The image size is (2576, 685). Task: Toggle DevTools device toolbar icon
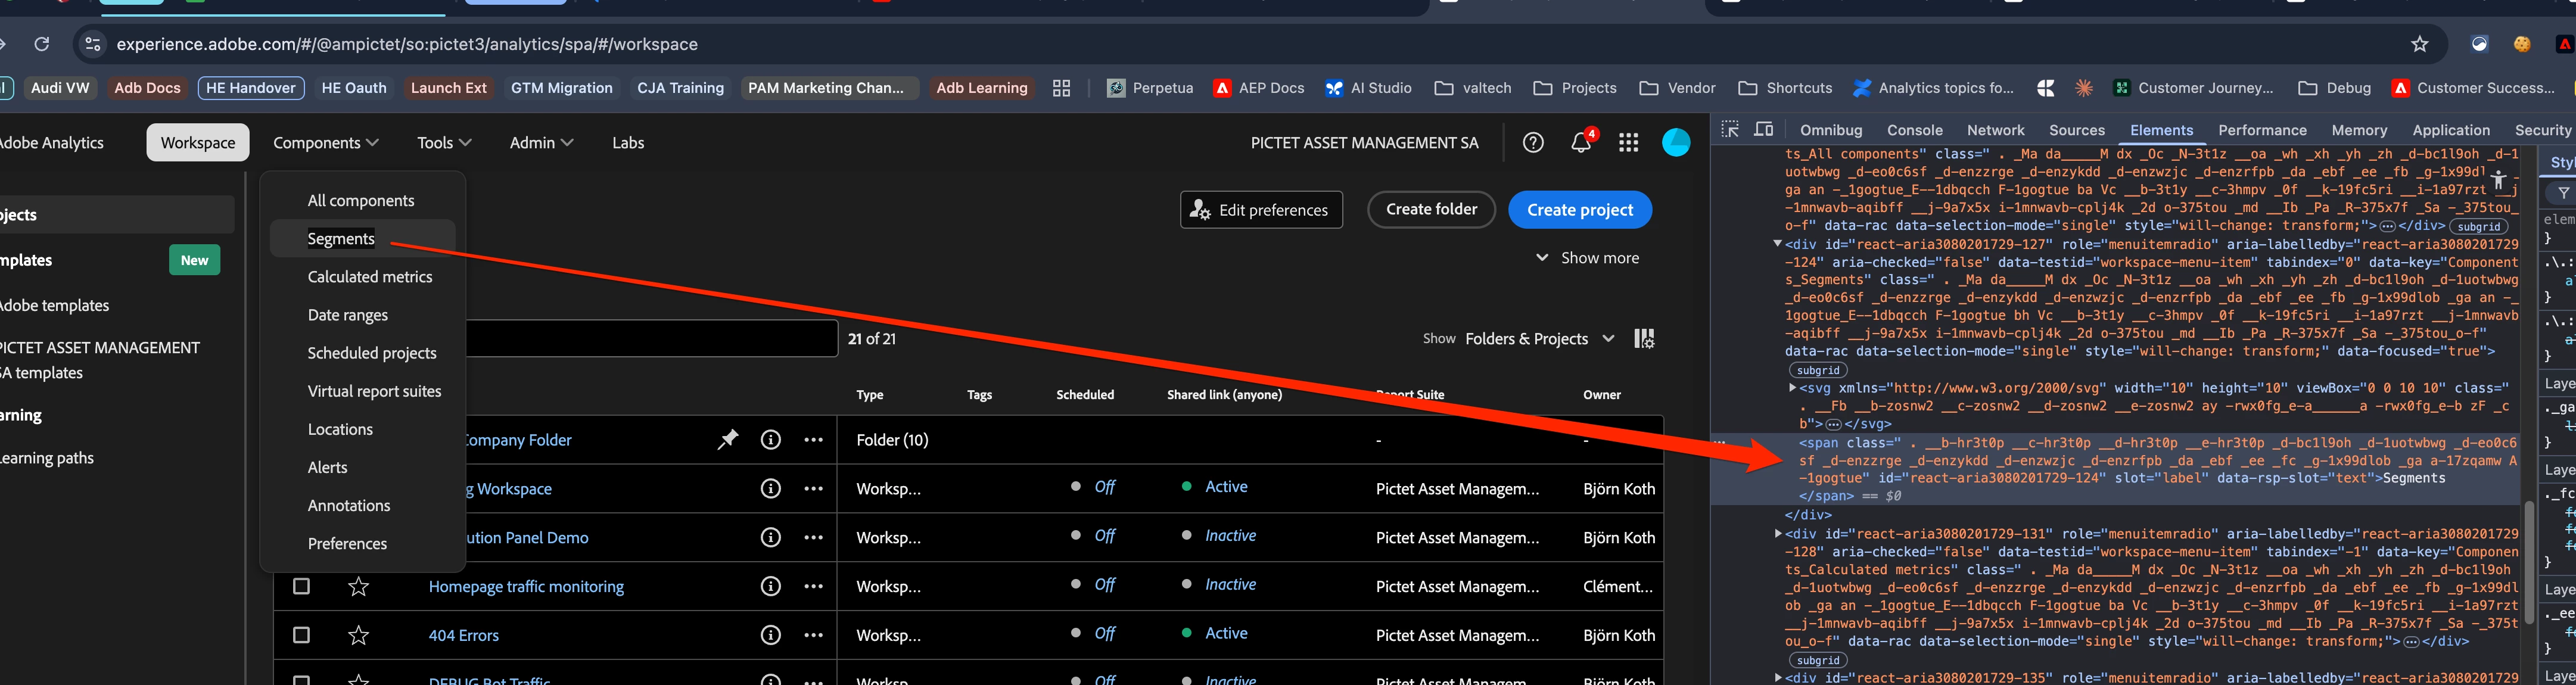[x=1764, y=130]
